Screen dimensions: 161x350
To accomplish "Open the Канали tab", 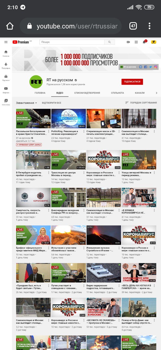I will coord(140,93).
